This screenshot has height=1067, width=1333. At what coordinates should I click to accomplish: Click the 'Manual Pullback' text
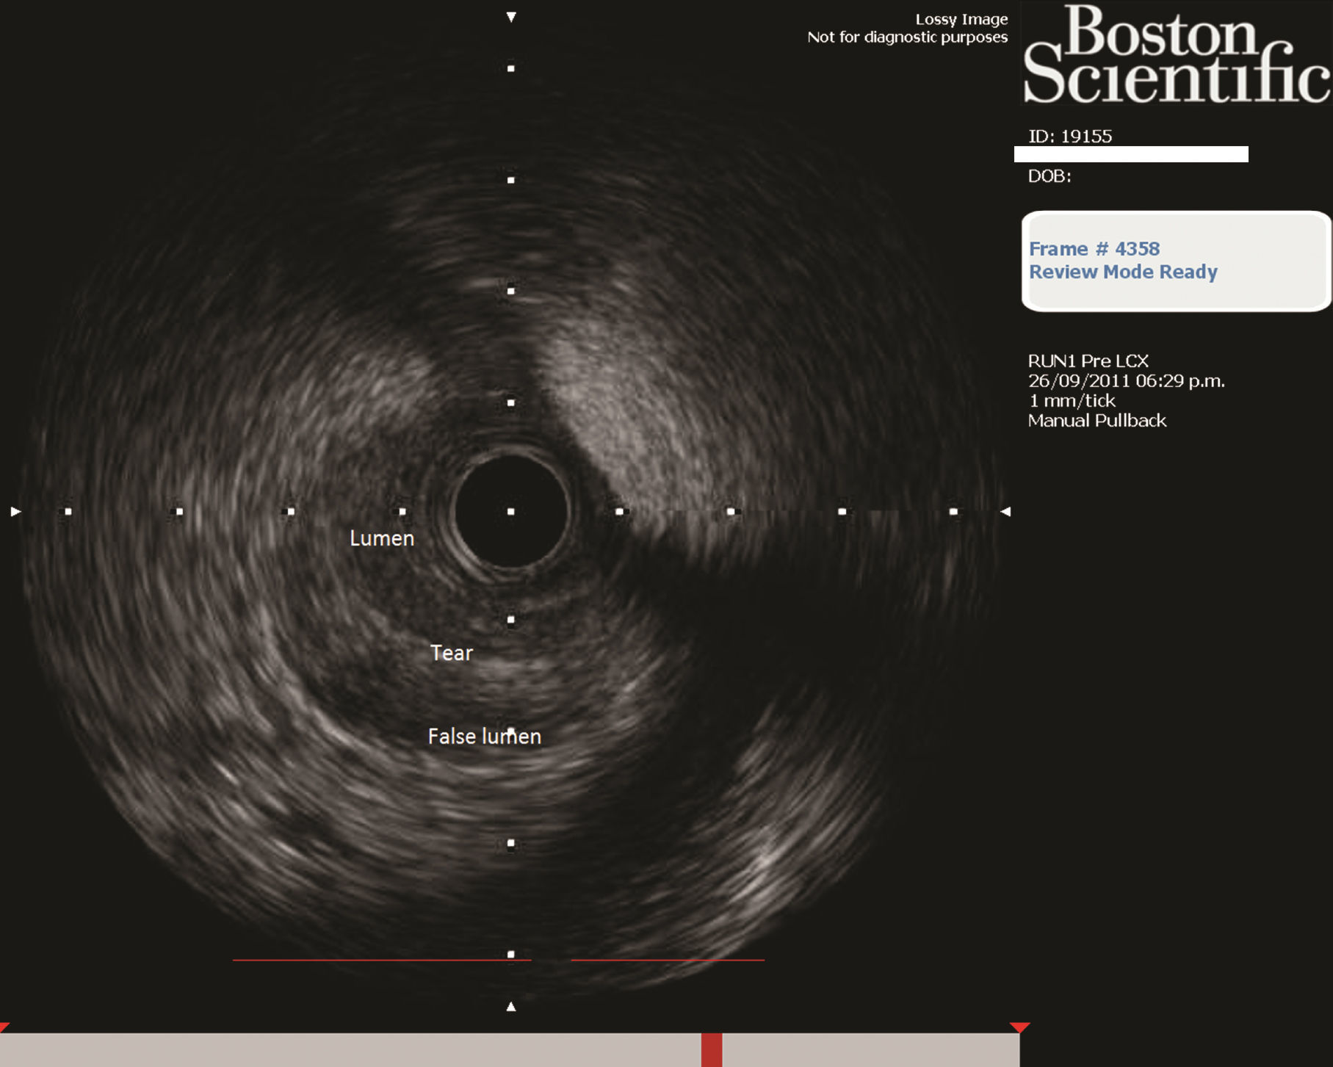[1097, 421]
